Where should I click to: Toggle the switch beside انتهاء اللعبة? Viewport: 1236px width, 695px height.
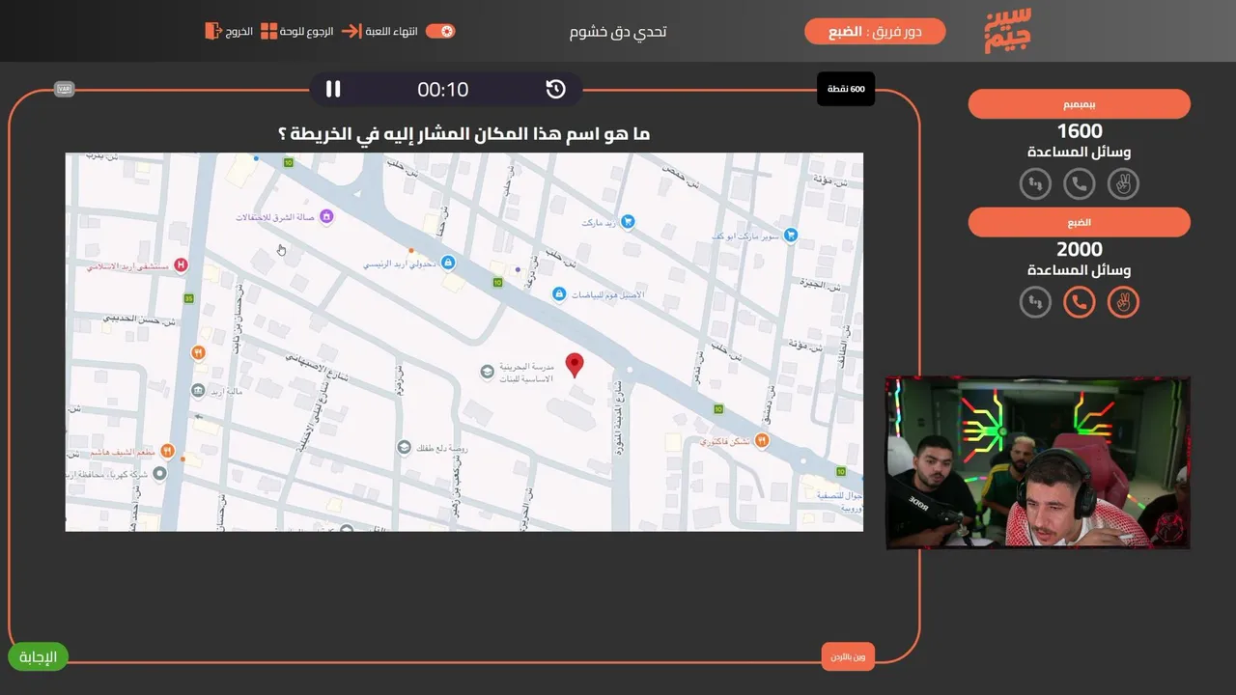440,31
